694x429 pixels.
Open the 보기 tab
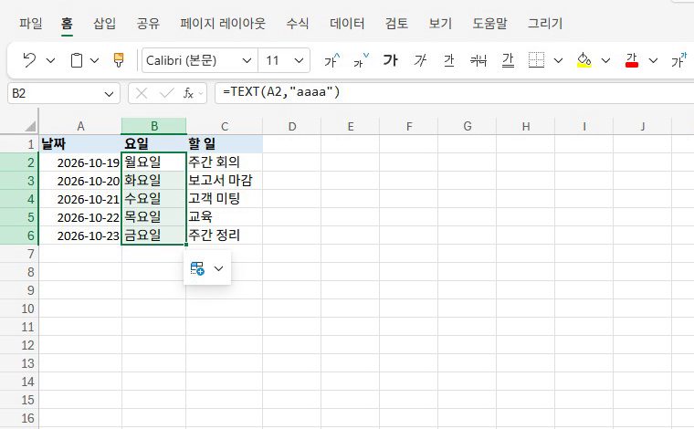[440, 23]
